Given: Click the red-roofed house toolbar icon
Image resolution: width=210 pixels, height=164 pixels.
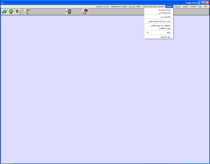Looking at the screenshot, I should coord(85,12).
